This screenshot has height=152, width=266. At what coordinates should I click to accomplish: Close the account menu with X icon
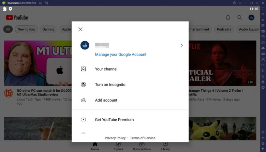(x=80, y=29)
